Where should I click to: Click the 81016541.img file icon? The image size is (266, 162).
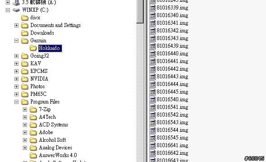pyautogui.click(x=153, y=107)
